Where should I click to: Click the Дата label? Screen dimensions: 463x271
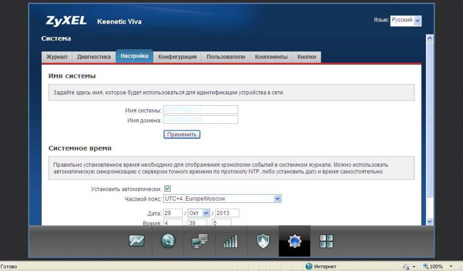(155, 214)
